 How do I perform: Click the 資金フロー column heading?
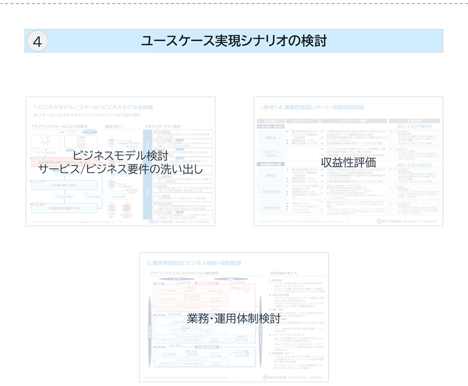(114, 127)
